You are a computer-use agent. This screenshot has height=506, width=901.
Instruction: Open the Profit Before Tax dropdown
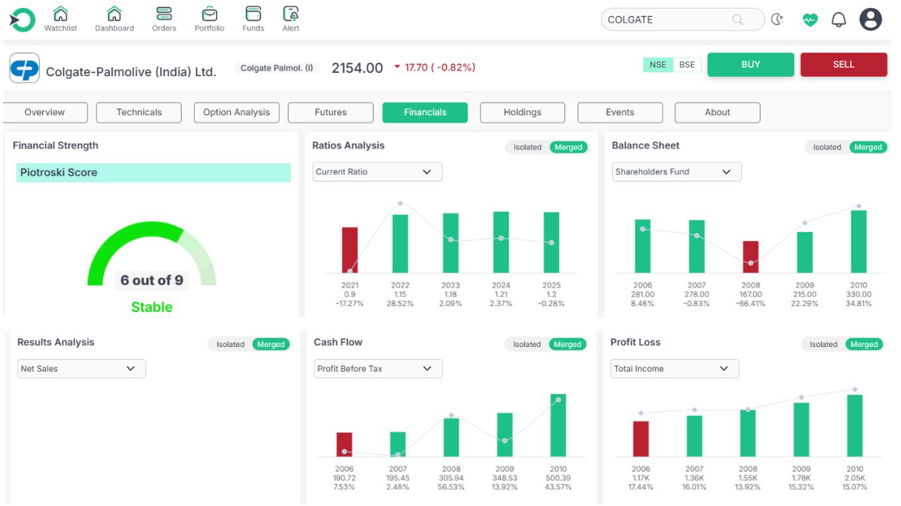click(378, 369)
